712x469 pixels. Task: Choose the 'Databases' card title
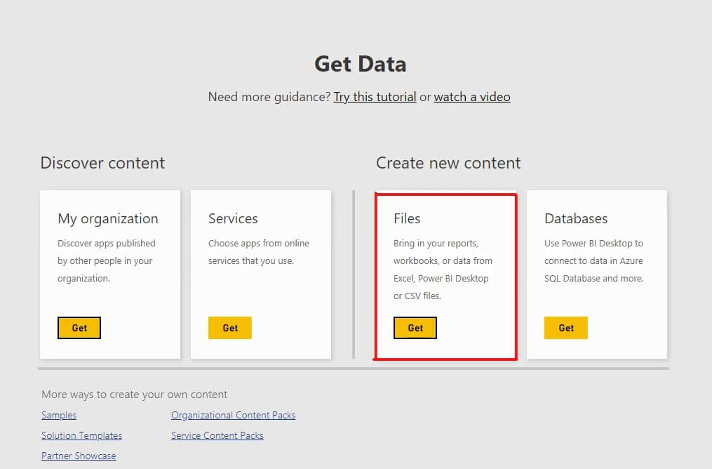click(576, 218)
